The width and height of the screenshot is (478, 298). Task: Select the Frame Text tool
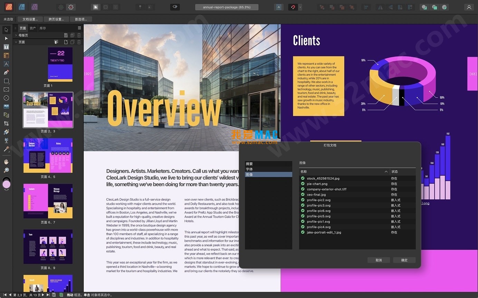tap(6, 47)
